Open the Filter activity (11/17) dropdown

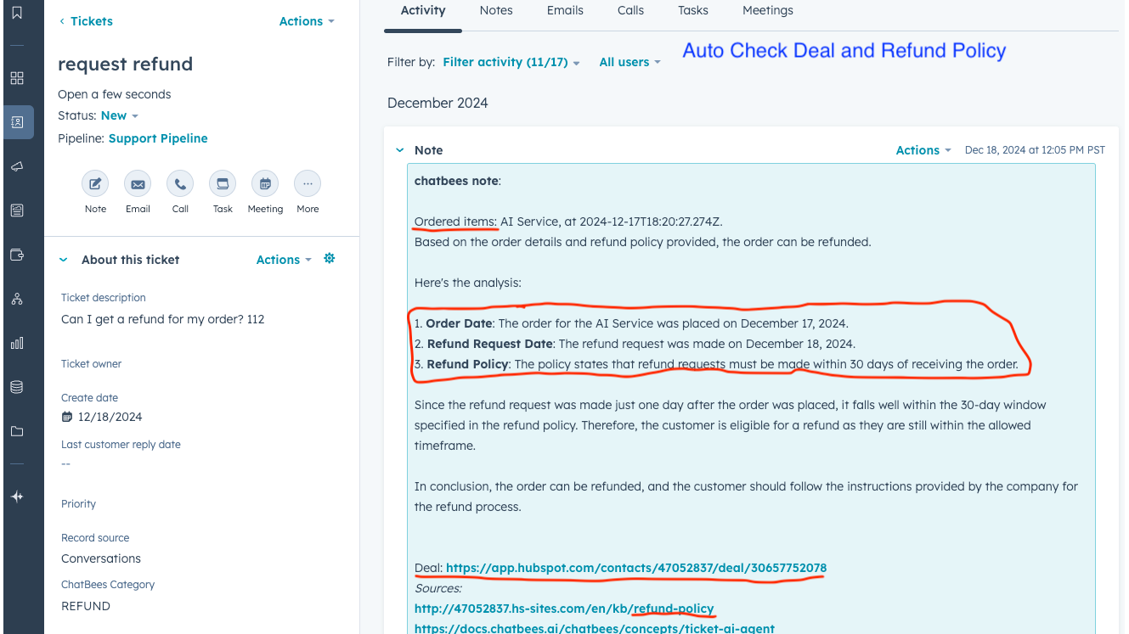(511, 62)
